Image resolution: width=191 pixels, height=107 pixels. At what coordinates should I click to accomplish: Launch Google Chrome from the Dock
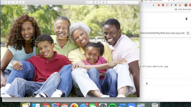coord(46,105)
